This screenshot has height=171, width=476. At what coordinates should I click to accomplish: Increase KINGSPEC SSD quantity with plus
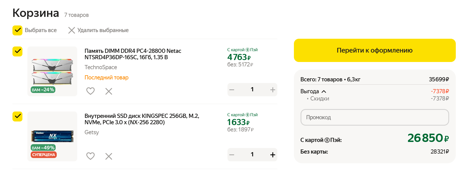(273, 155)
